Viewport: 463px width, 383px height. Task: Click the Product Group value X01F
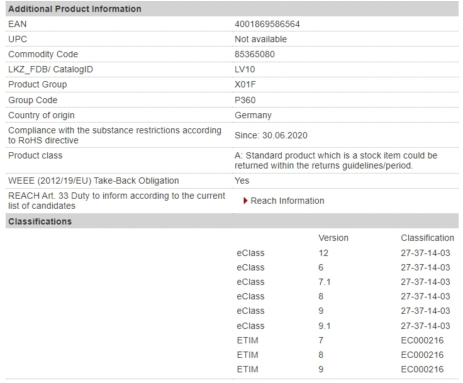coord(245,84)
